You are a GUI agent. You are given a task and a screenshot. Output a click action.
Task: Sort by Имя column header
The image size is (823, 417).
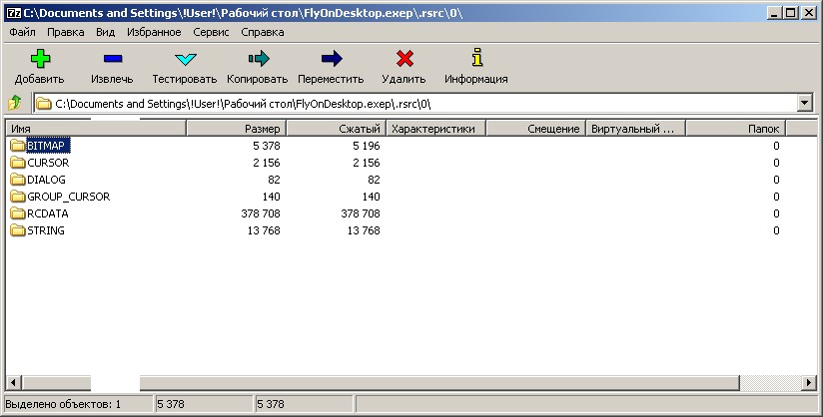pos(96,129)
